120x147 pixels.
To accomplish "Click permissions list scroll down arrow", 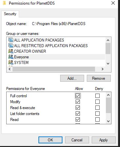I will (x=108, y=121).
